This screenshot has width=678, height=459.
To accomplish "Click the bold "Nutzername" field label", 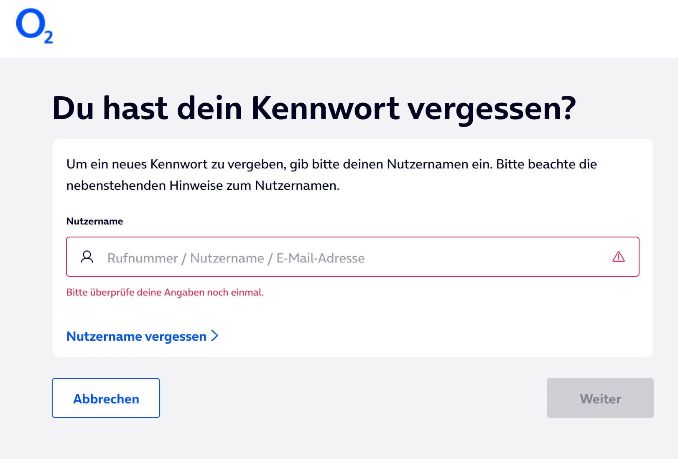I will 94,221.
